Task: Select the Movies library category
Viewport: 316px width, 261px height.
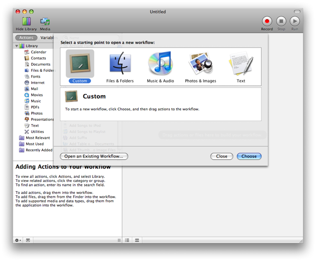Action: [37, 95]
